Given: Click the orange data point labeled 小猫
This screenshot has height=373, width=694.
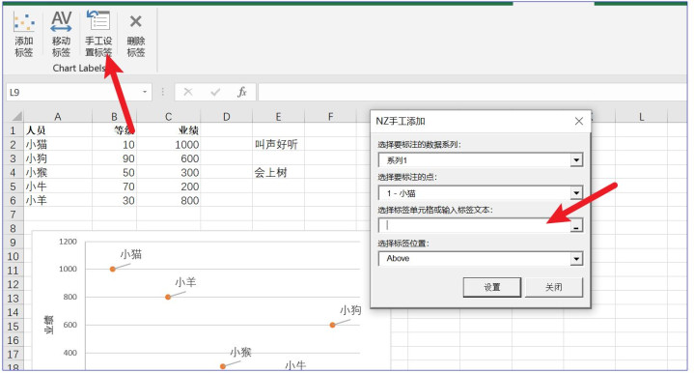Looking at the screenshot, I should [112, 269].
